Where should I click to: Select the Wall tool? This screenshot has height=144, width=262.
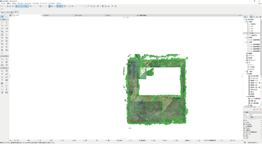[x=2, y=22]
